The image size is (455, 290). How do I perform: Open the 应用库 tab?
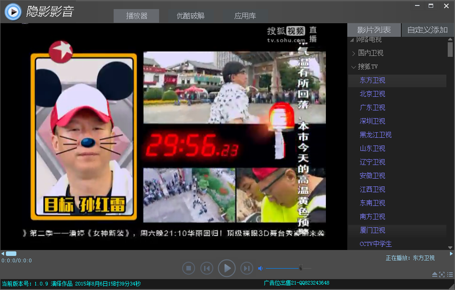[245, 15]
